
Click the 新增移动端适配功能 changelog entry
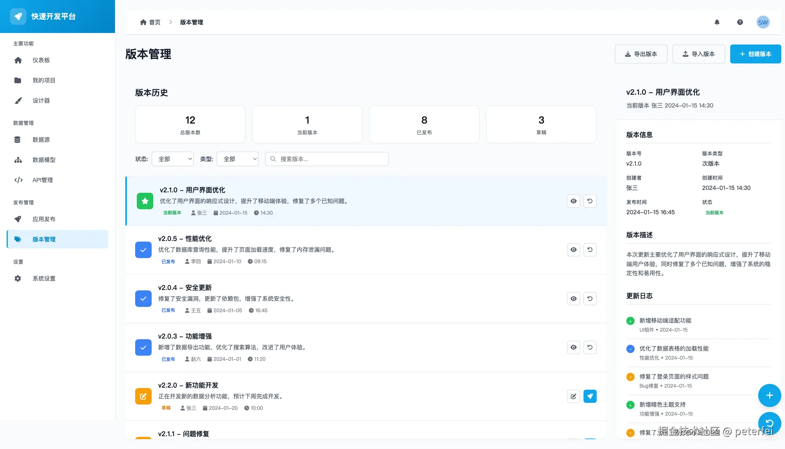699,325
